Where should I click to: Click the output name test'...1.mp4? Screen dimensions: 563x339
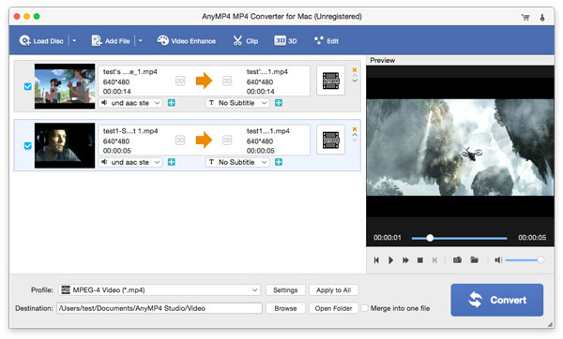266,72
